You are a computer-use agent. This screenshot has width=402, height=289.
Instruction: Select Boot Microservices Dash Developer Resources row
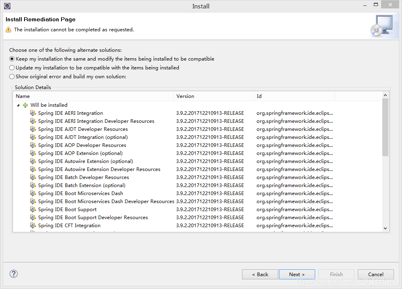[x=106, y=201]
